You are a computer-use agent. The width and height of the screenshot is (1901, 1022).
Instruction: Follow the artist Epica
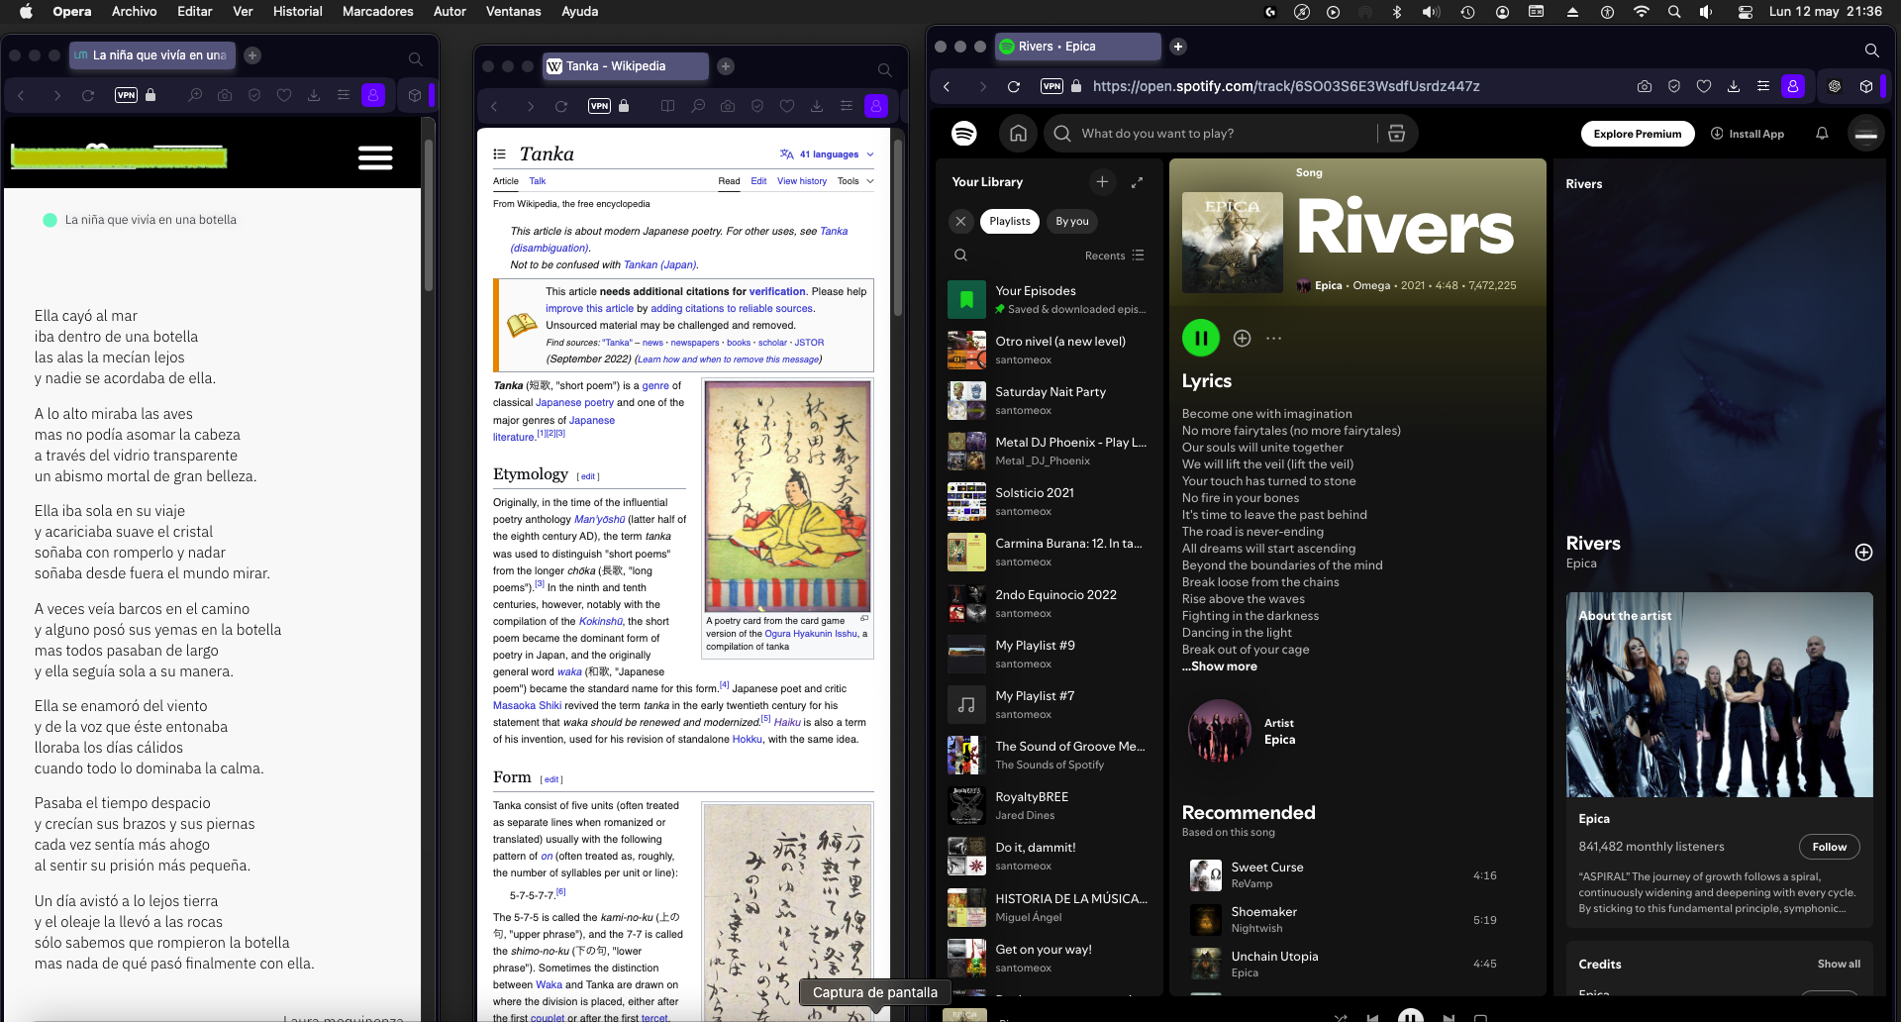coord(1829,847)
